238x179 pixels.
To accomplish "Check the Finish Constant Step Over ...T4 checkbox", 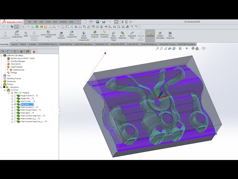I will pyautogui.click(x=15, y=116).
